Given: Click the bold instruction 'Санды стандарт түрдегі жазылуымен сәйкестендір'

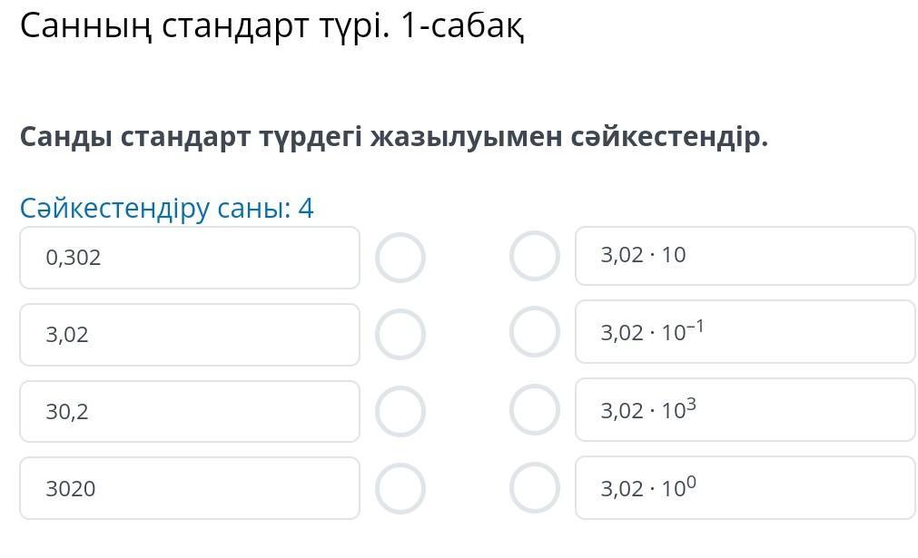Looking at the screenshot, I should [x=393, y=138].
